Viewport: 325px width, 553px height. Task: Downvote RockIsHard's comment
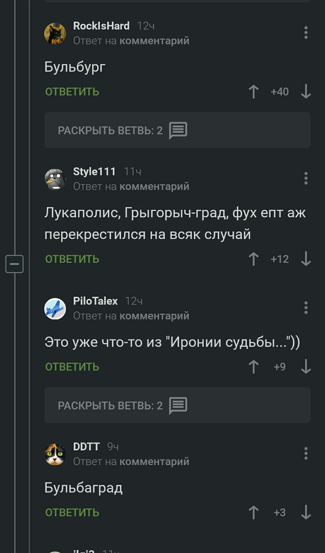(305, 92)
